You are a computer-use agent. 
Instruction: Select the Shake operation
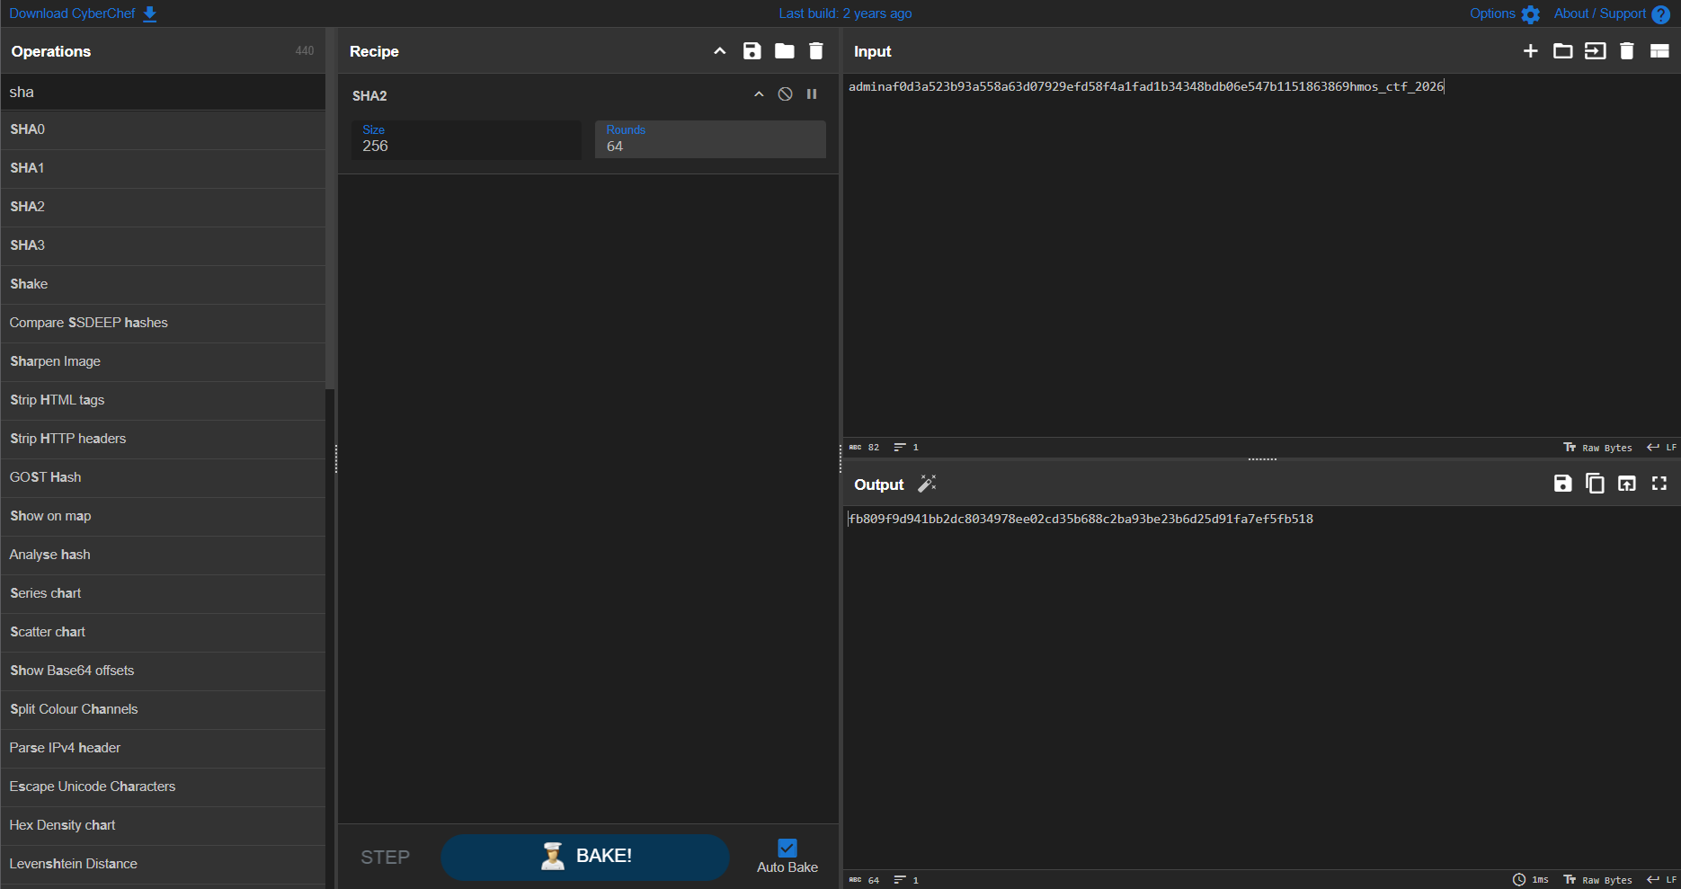163,284
